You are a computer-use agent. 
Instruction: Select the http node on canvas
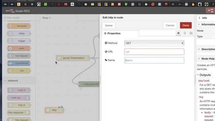tap(54, 110)
